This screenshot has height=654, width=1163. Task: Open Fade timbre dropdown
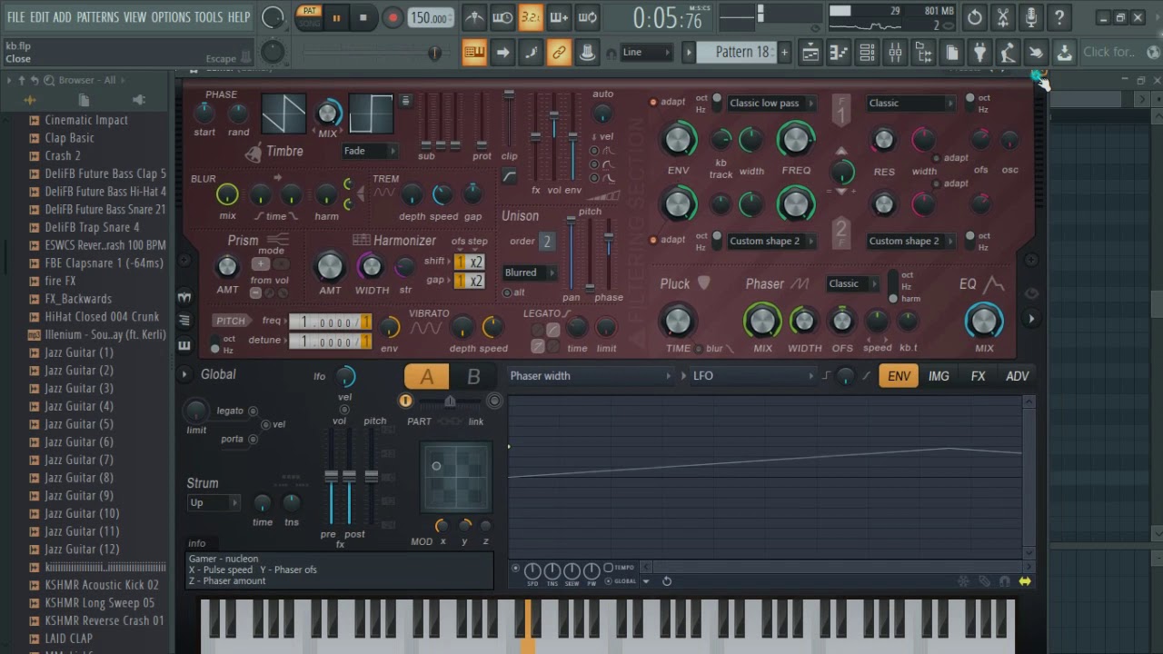[x=369, y=151]
